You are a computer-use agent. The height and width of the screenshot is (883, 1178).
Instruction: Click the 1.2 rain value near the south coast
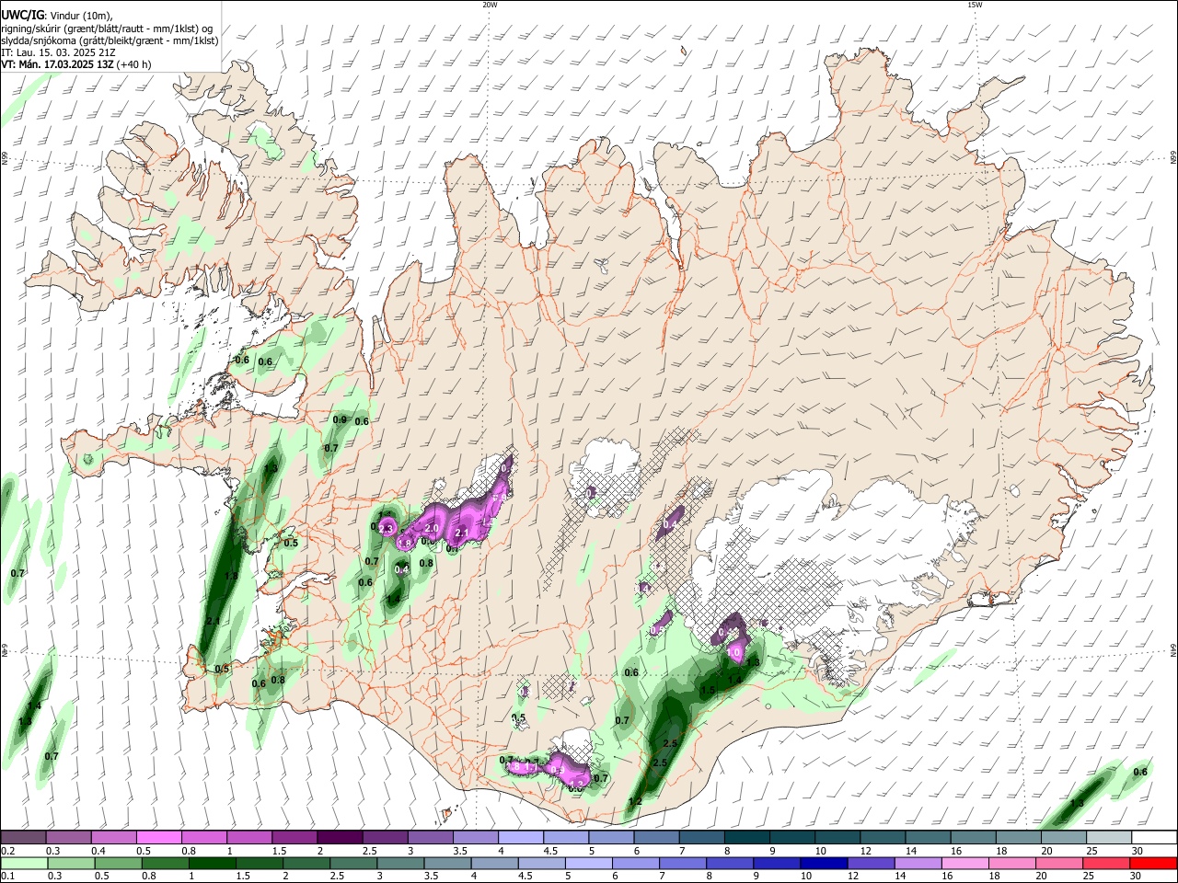coord(635,802)
